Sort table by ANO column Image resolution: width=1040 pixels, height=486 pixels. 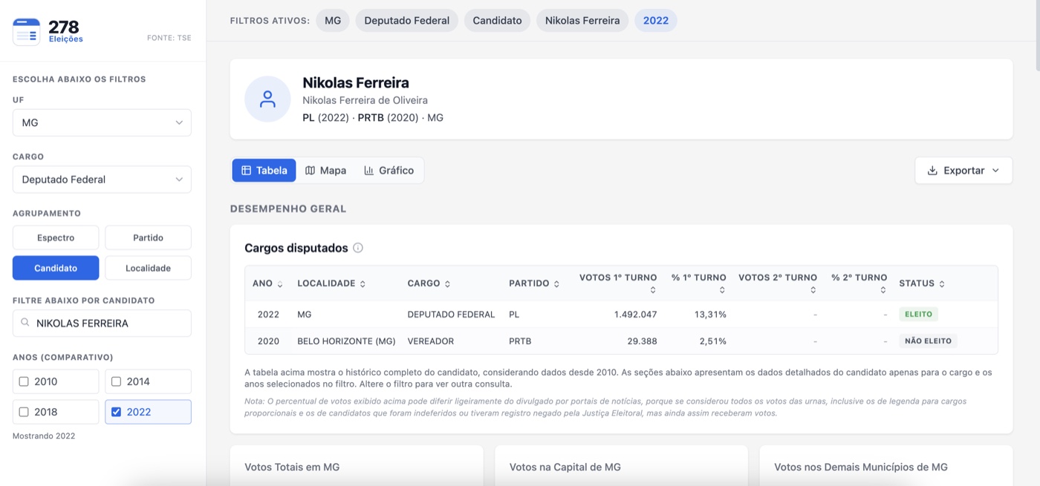(267, 283)
